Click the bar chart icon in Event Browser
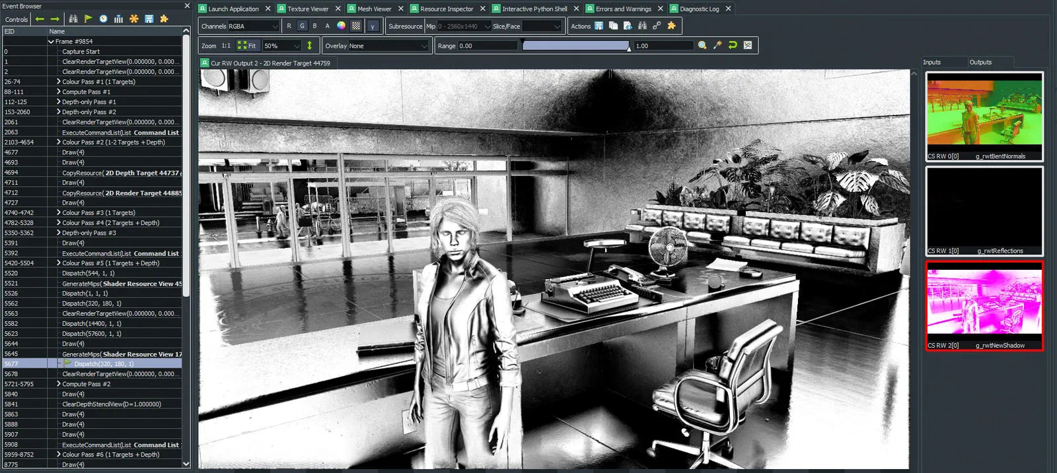The height and width of the screenshot is (473, 1057). pos(118,19)
